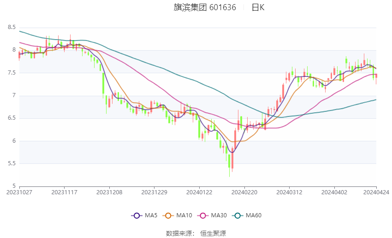The height and width of the screenshot is (238, 392).
Task: Click the 20231208 date axis label
Action: [109, 192]
